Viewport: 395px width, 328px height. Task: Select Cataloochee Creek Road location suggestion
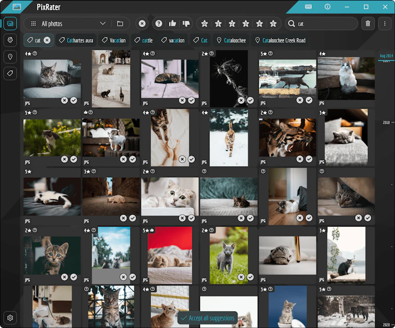280,41
